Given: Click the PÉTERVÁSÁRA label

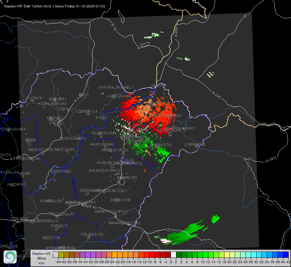Looking at the screenshot, I should click(13, 129).
